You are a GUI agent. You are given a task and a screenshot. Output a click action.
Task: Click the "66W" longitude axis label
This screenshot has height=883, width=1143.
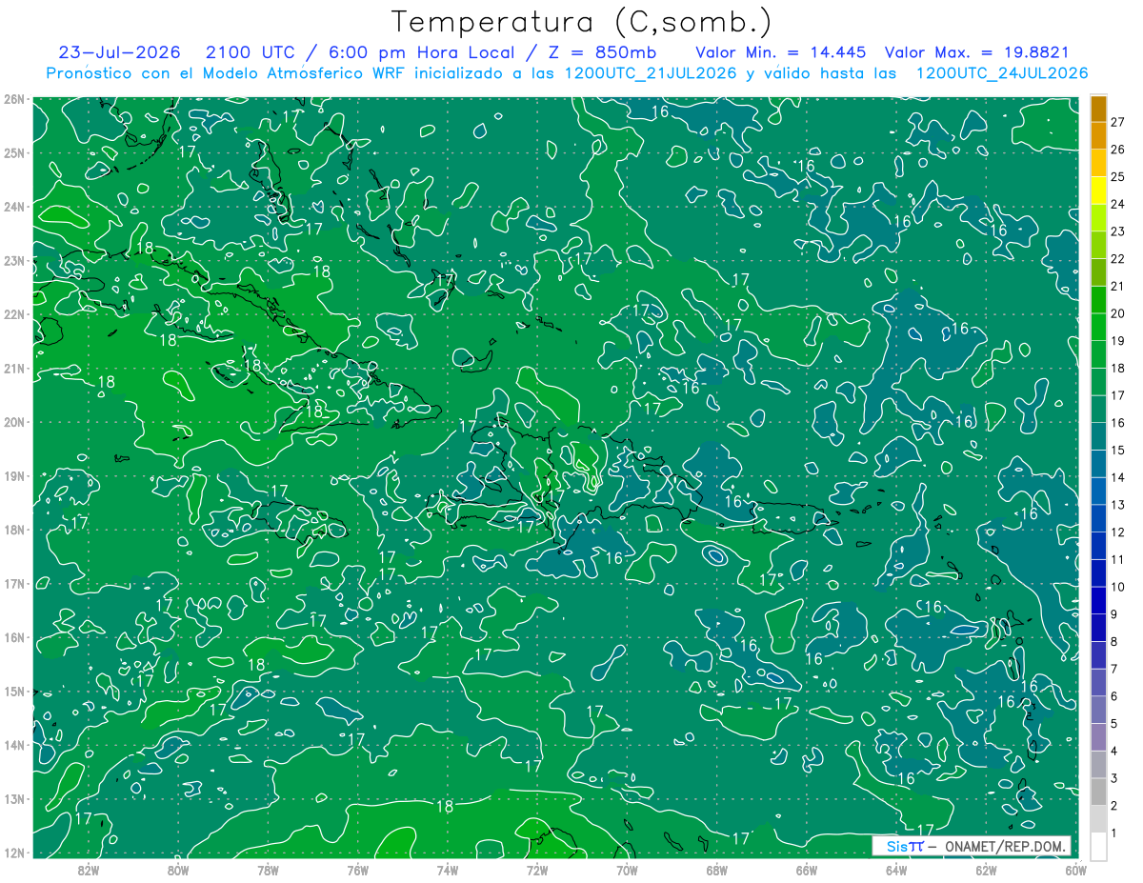tap(806, 869)
